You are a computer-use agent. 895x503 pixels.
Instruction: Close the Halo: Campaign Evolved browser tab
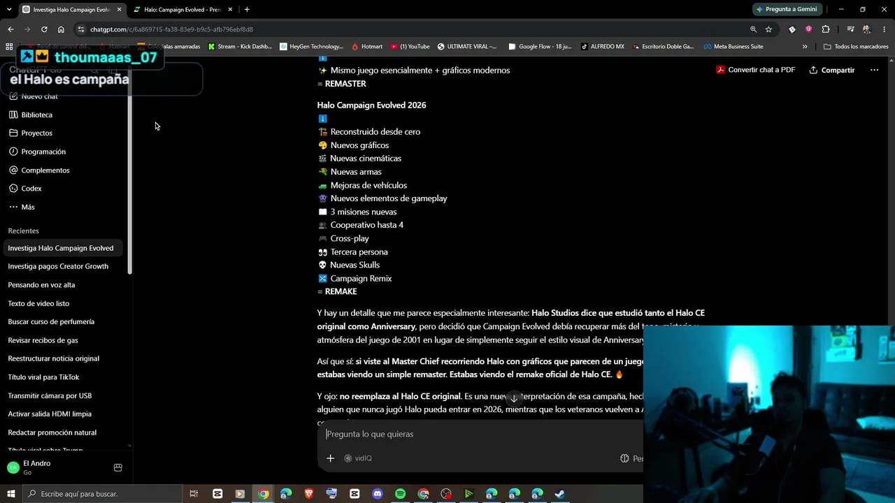(x=230, y=9)
